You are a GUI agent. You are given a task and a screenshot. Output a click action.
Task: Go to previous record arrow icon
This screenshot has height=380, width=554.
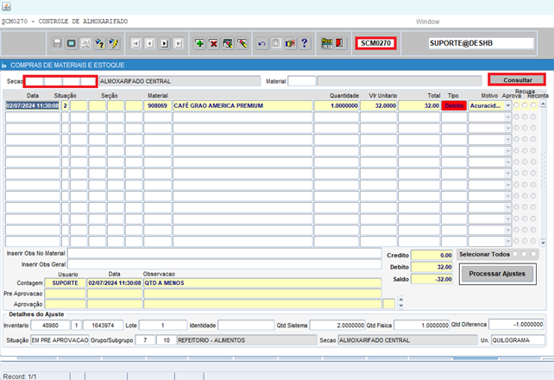[x=150, y=43]
